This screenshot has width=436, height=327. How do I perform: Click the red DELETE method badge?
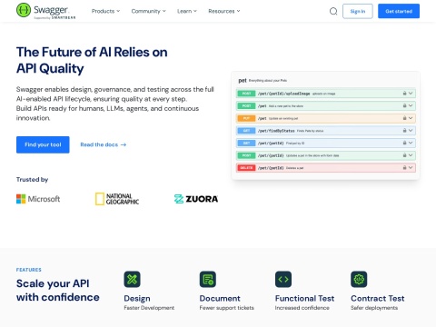point(246,167)
